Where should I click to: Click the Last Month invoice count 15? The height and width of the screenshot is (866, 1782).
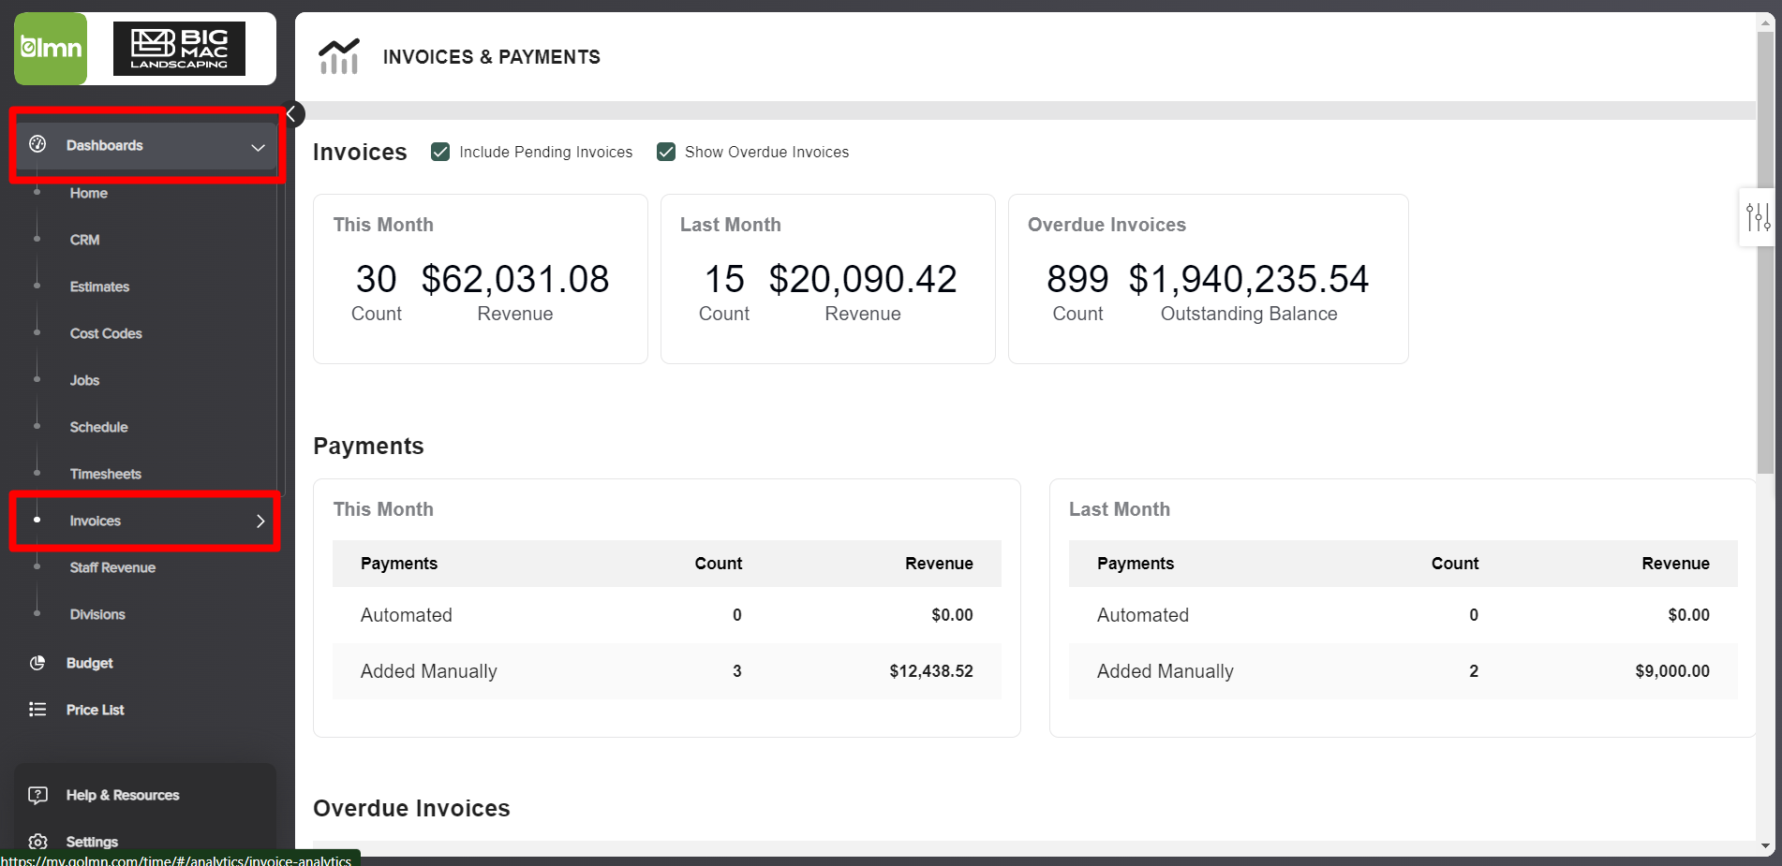pyautogui.click(x=724, y=279)
